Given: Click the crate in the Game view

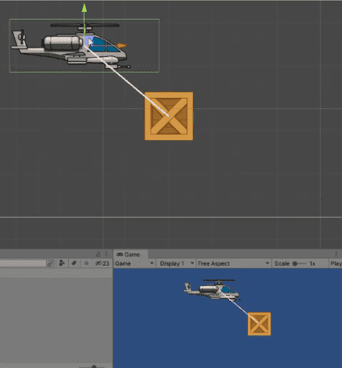Looking at the screenshot, I should (x=259, y=324).
